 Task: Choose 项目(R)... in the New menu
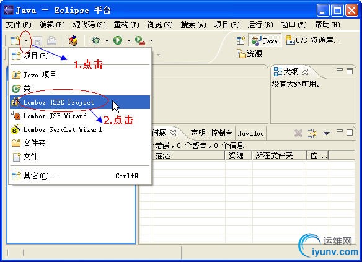point(80,56)
